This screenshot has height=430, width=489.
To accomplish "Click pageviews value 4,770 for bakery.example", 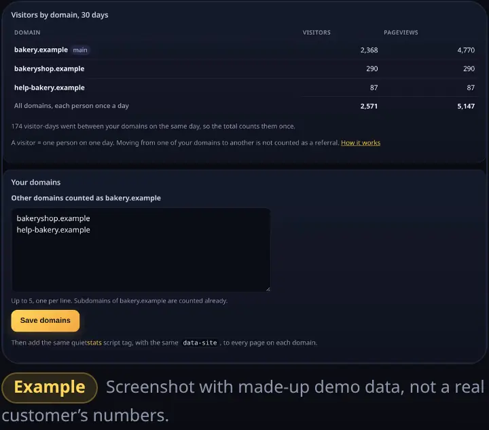I will (x=466, y=50).
